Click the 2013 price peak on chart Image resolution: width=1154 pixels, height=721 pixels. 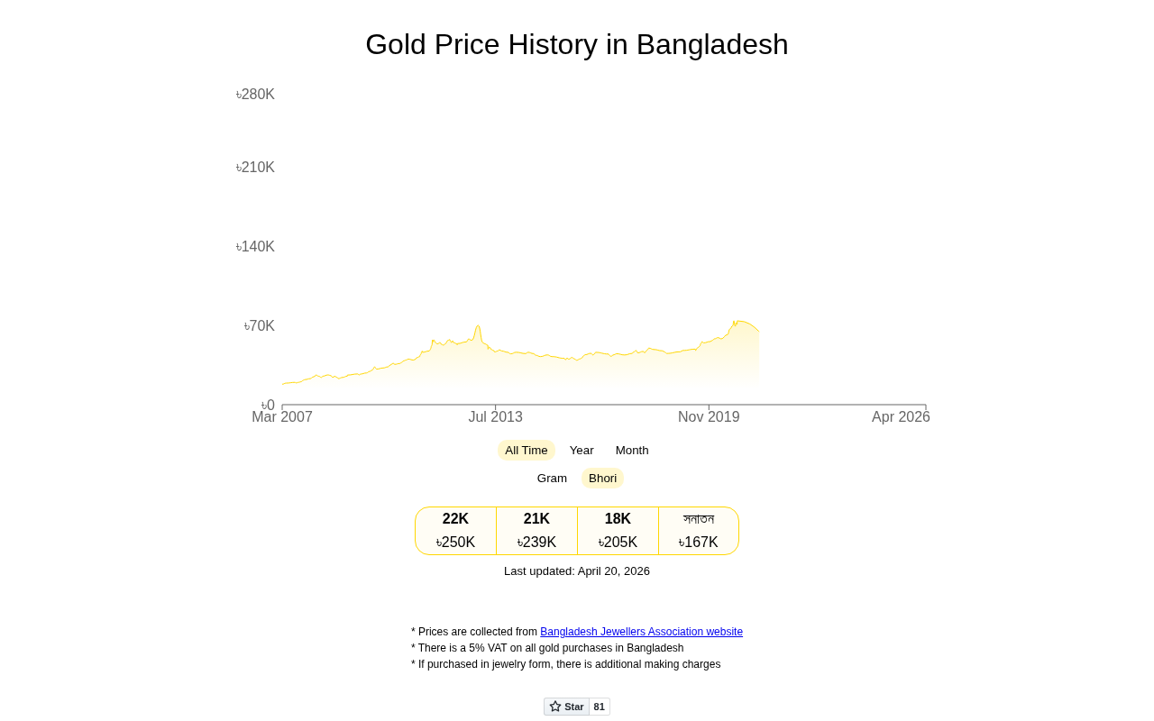(x=478, y=326)
